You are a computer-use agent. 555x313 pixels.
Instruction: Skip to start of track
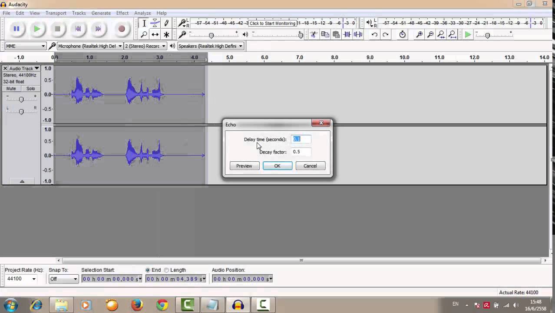78,29
